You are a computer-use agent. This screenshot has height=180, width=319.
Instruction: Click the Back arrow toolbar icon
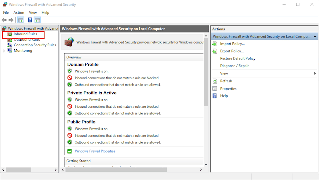(x=4, y=20)
